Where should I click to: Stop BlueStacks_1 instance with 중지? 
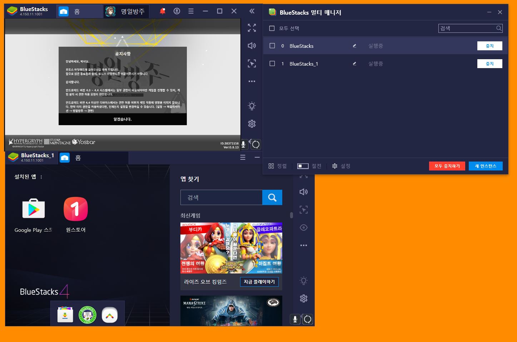coord(490,63)
